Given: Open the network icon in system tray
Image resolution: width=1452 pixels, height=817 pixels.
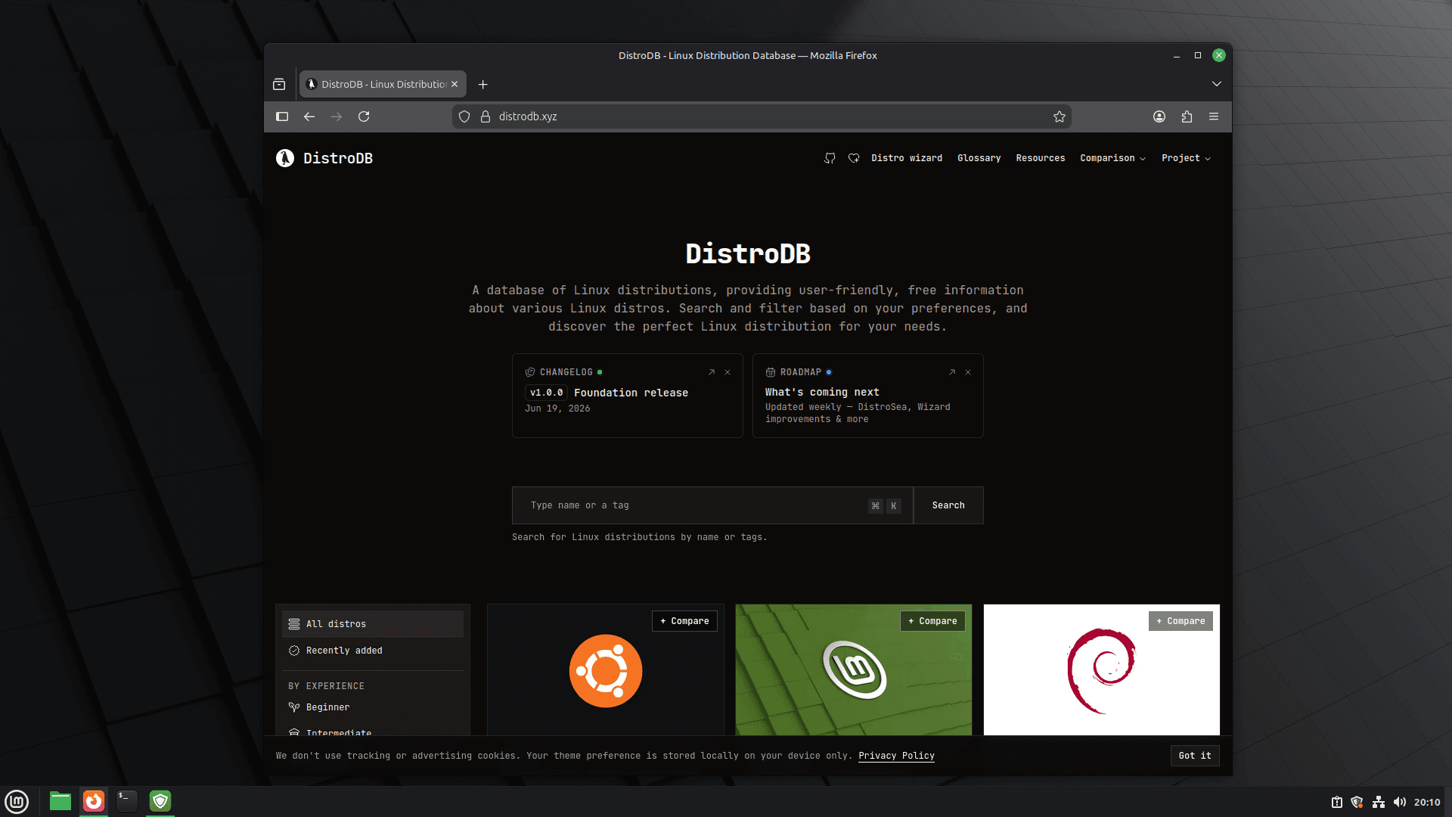Looking at the screenshot, I should pos(1379,802).
